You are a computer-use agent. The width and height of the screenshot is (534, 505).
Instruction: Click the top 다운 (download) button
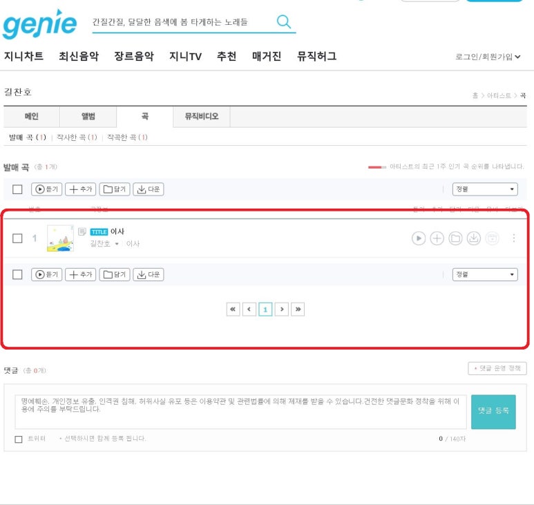tap(148, 189)
